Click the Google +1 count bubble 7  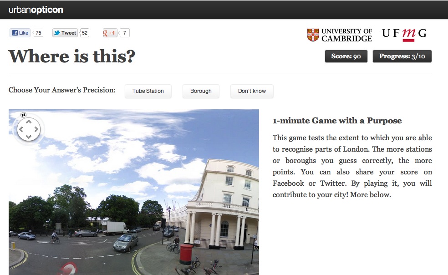click(x=125, y=33)
